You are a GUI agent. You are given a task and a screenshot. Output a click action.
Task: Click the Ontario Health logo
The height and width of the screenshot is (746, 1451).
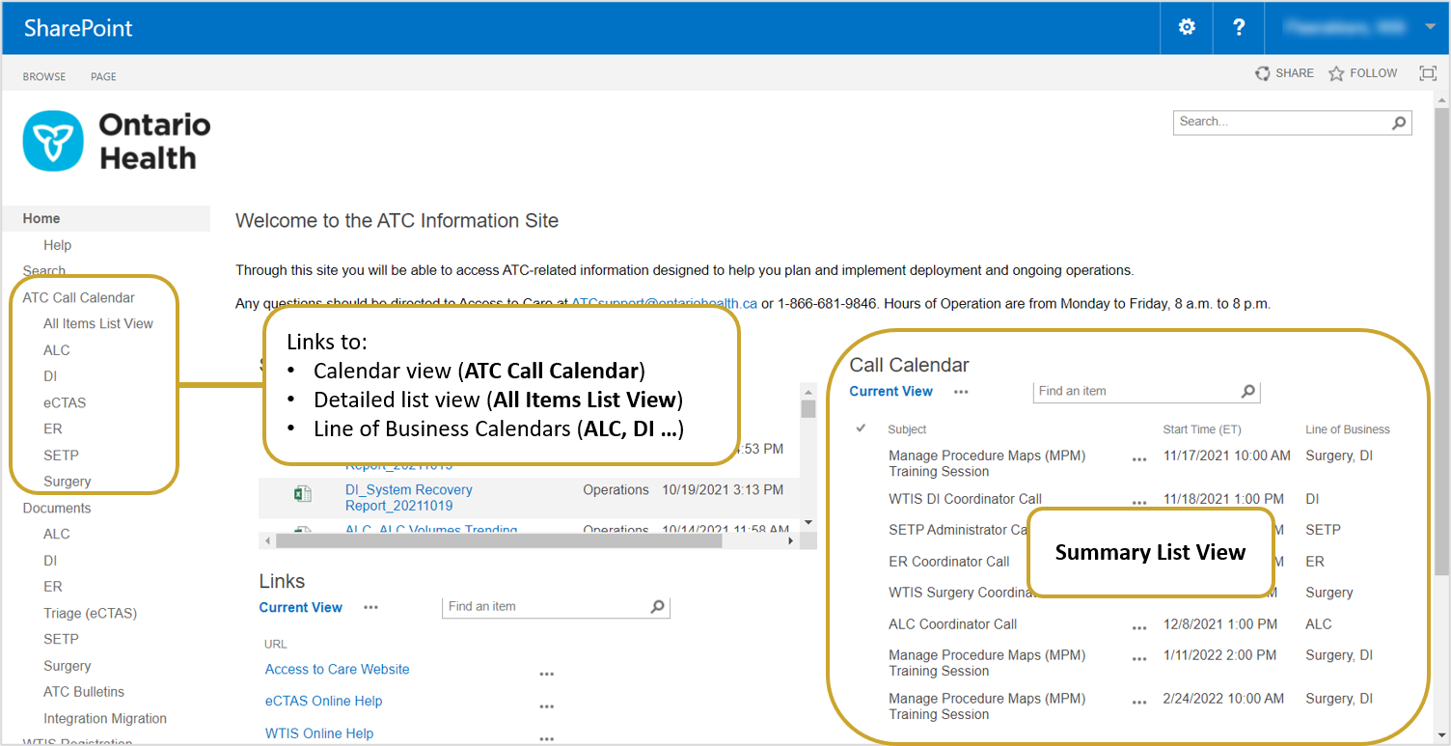coord(117,141)
